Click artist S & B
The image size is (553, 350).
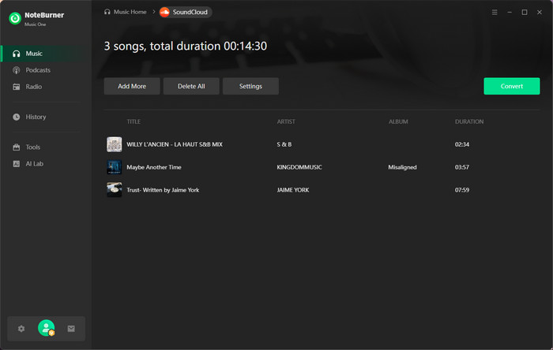tap(284, 144)
